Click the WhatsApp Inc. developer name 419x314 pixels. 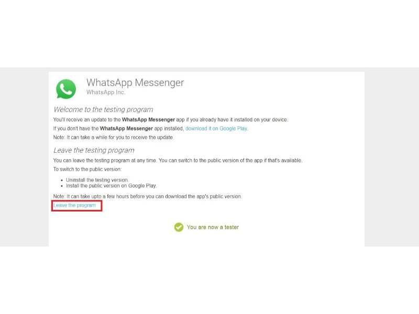coord(106,93)
